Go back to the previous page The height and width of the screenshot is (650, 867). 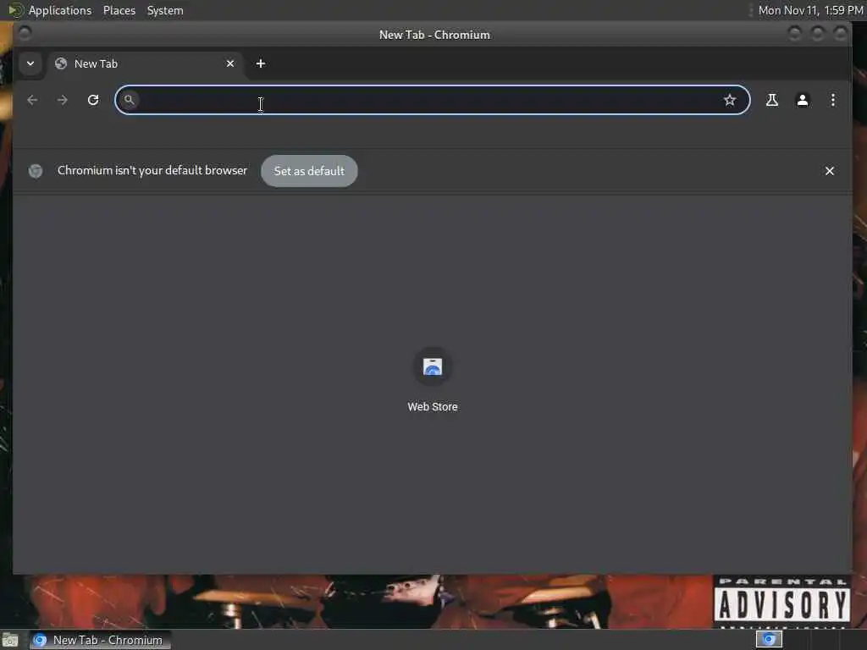[33, 100]
